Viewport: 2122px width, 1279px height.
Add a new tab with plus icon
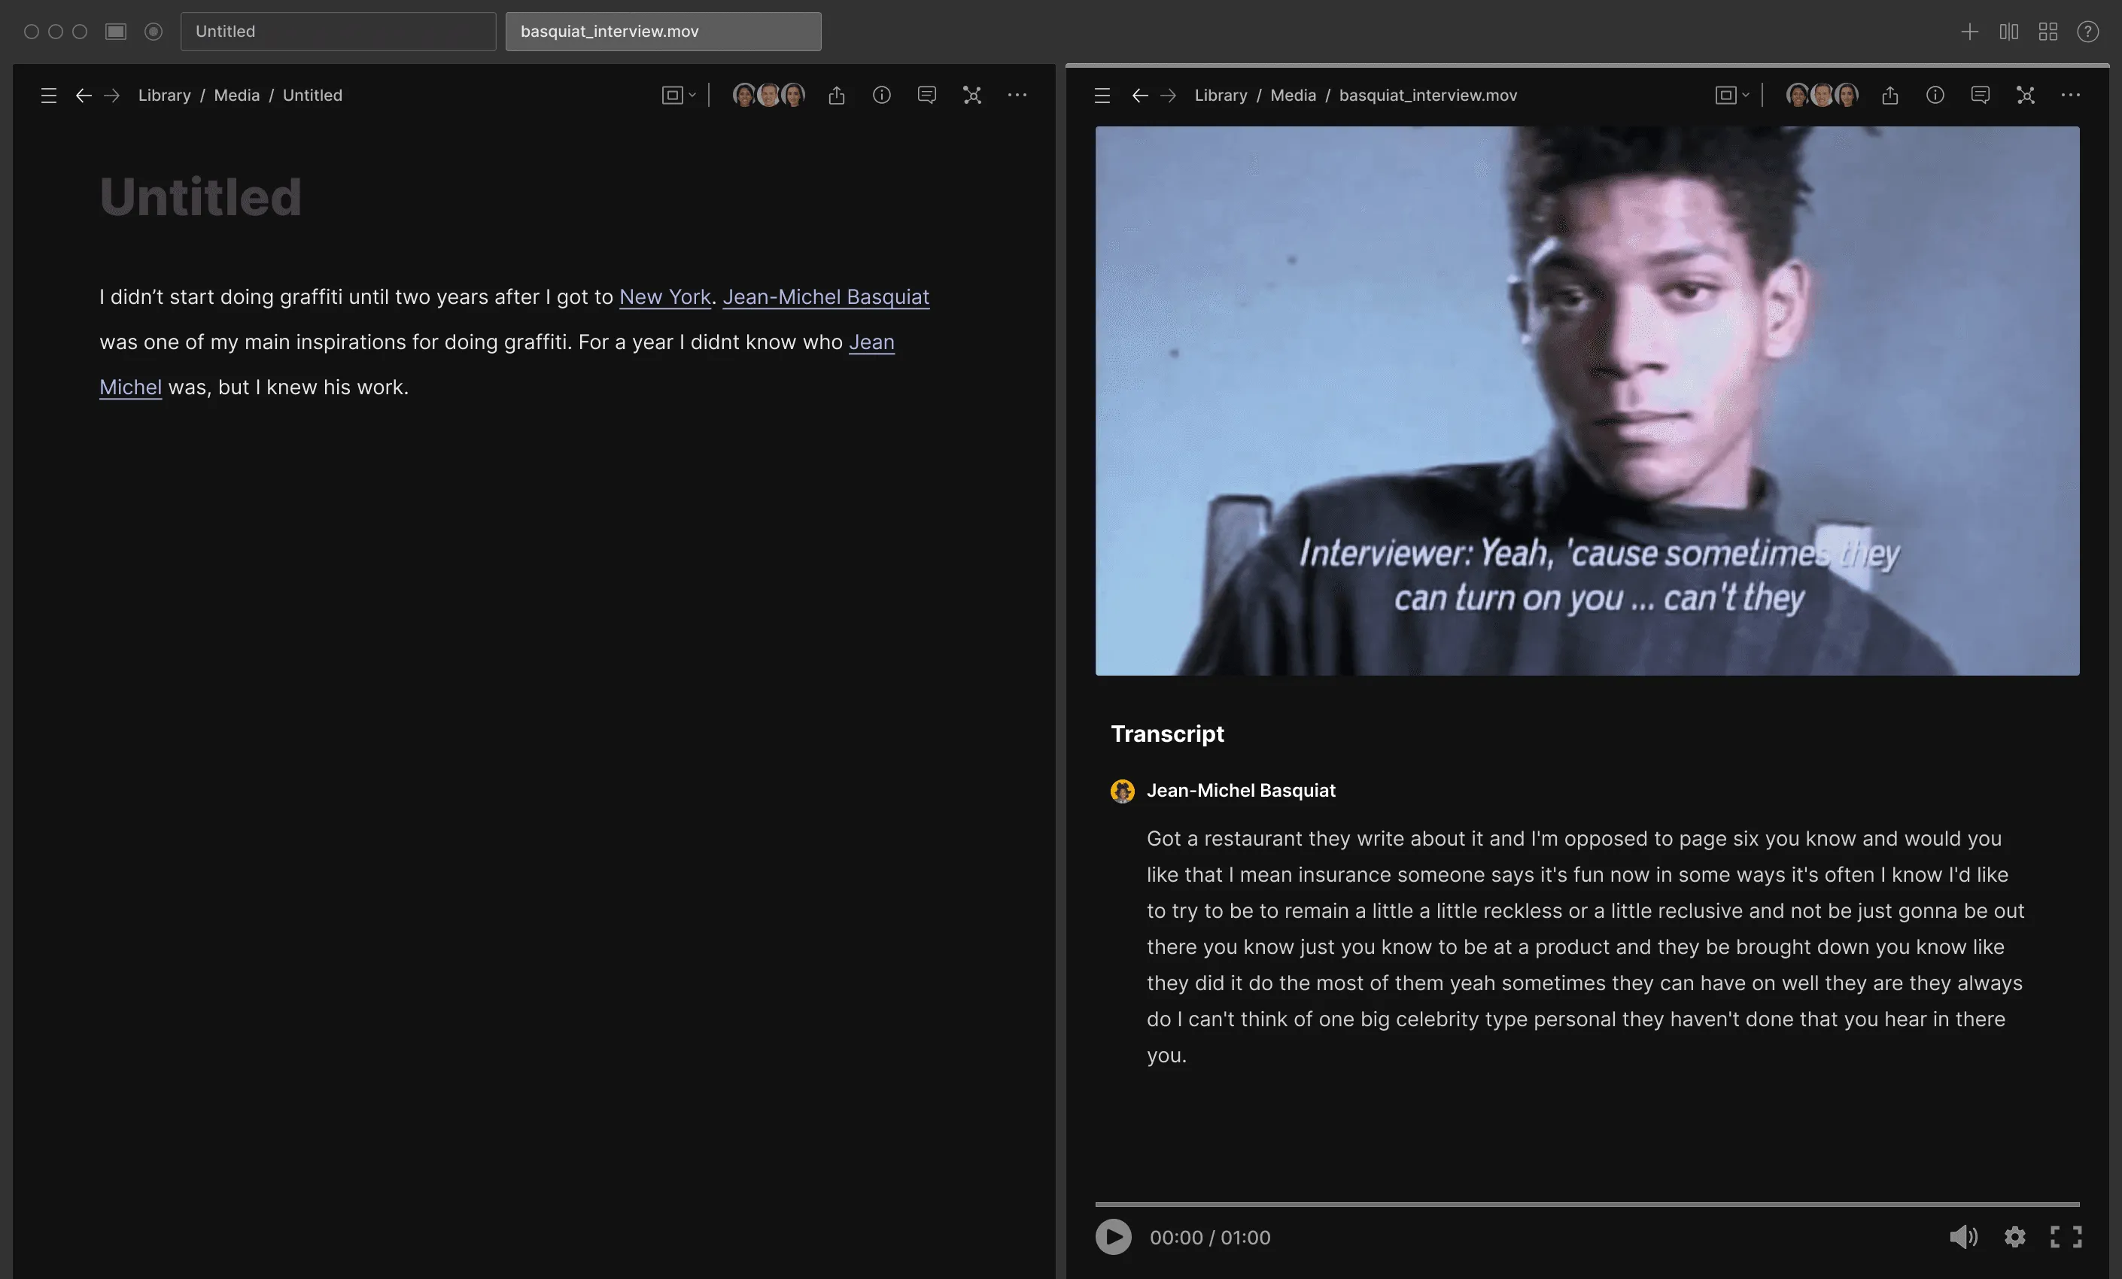1968,32
